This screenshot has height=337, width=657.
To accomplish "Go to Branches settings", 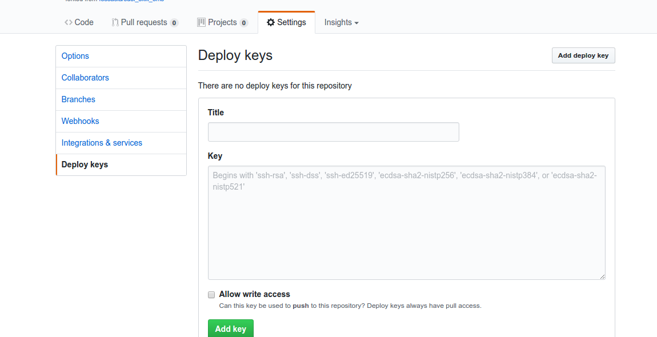I will [121, 100].
